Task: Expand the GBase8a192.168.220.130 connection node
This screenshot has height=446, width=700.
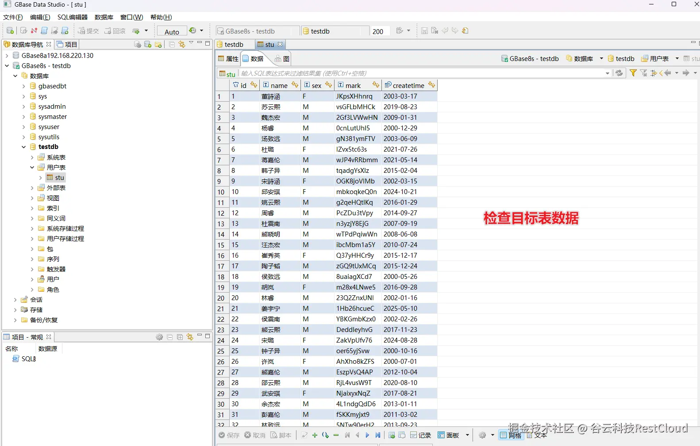Action: pos(7,56)
